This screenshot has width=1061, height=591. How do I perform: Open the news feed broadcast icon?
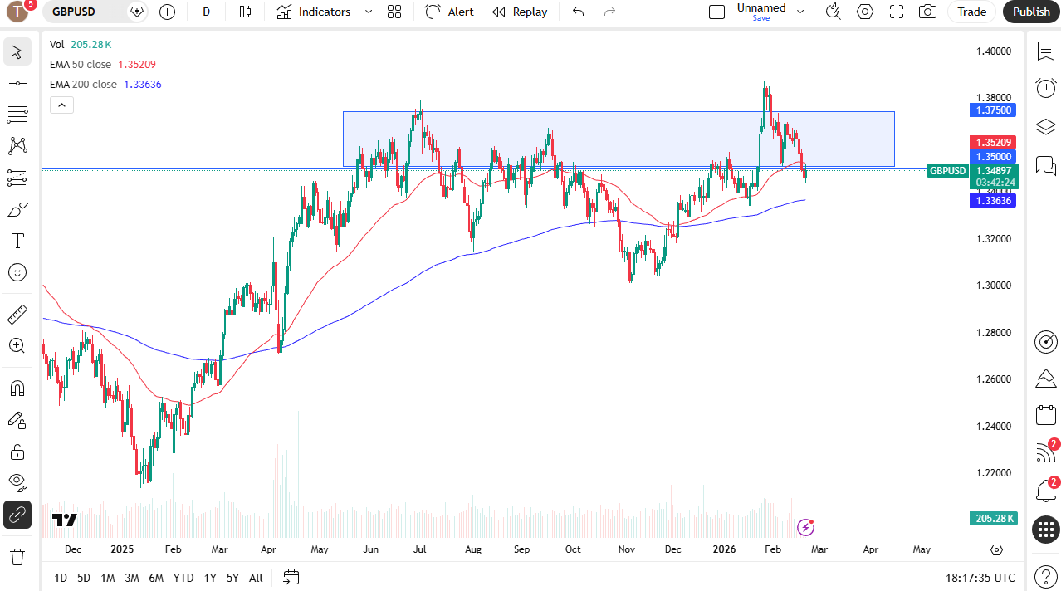click(x=1046, y=452)
